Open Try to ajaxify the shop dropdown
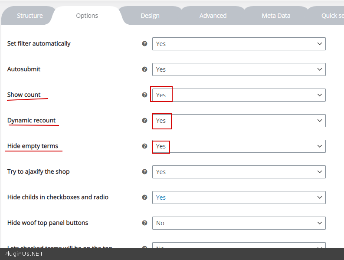 click(x=239, y=172)
